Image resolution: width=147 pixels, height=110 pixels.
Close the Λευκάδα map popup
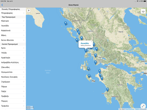point(92,42)
